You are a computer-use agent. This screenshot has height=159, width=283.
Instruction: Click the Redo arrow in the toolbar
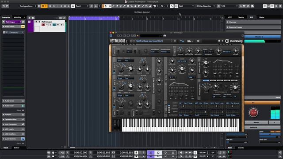[7, 6]
